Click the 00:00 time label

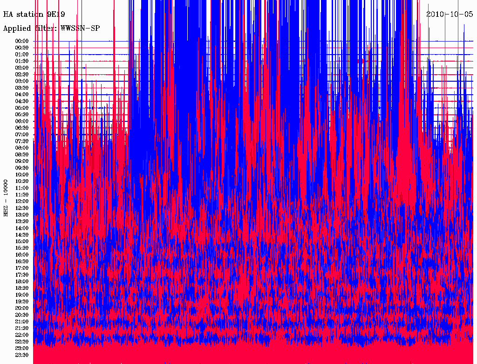pyautogui.click(x=22, y=41)
